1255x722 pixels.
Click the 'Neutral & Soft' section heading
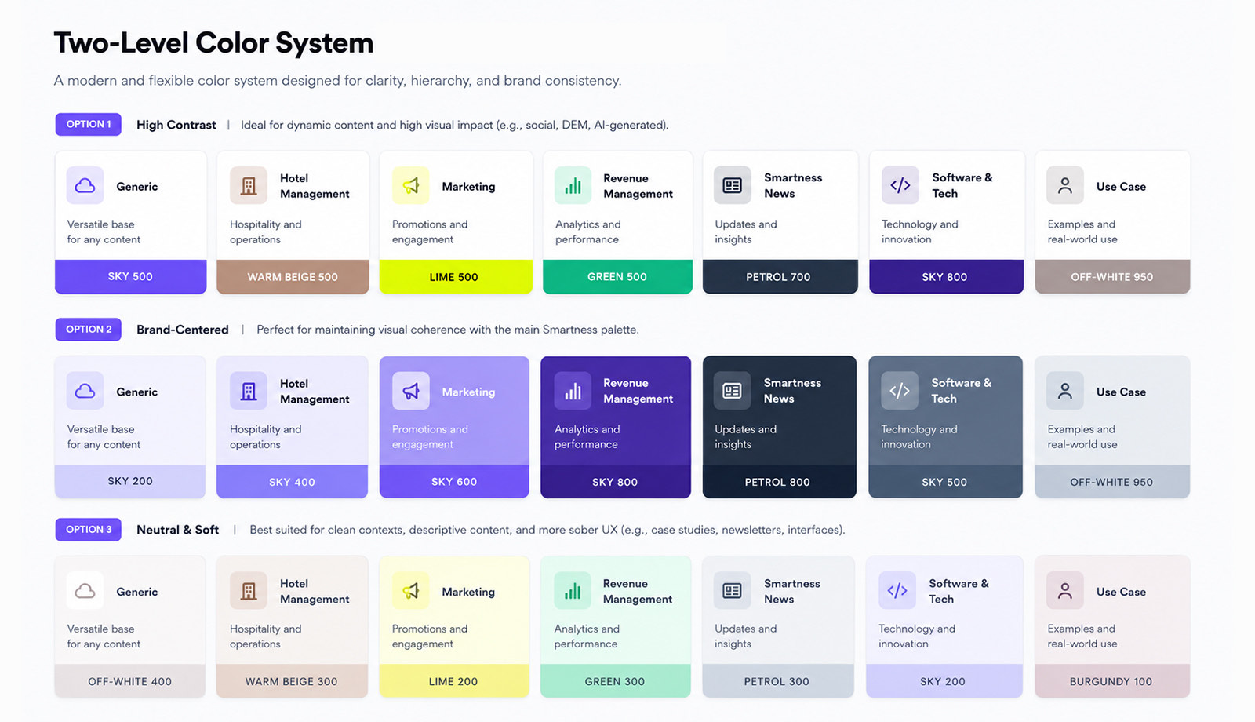pos(178,530)
